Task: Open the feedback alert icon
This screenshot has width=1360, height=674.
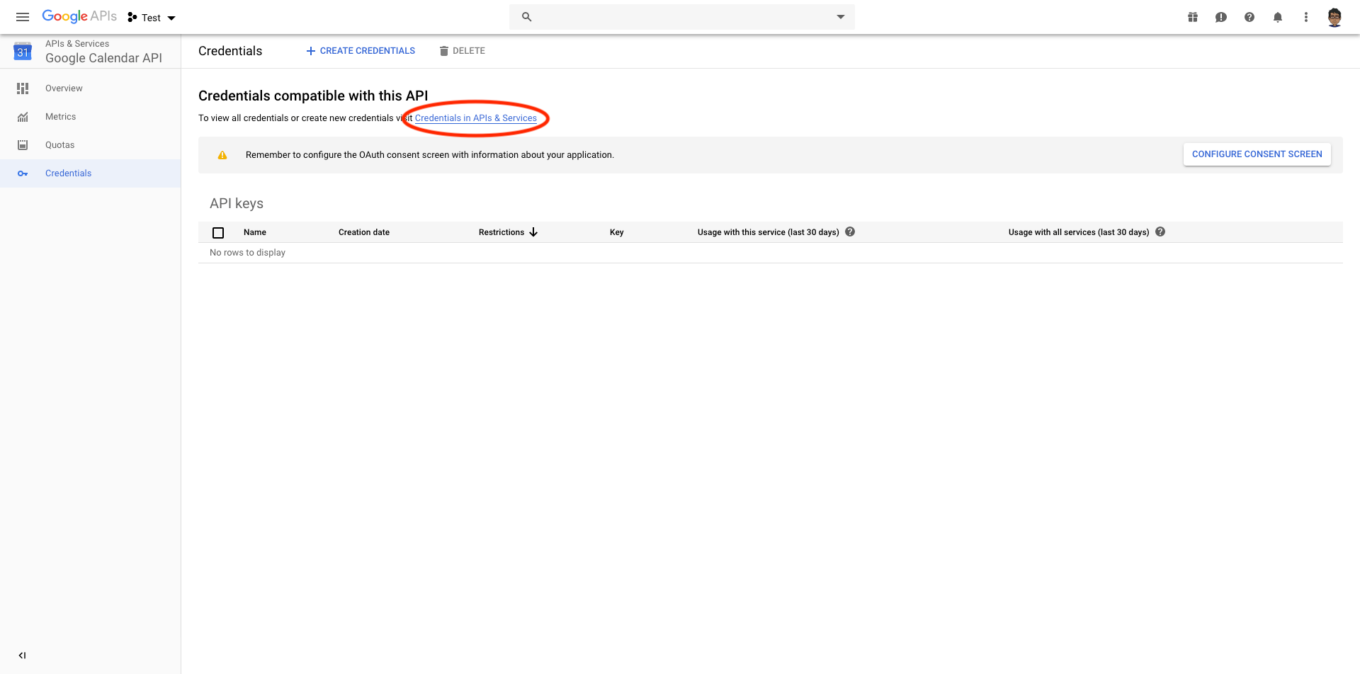Action: [x=1221, y=17]
